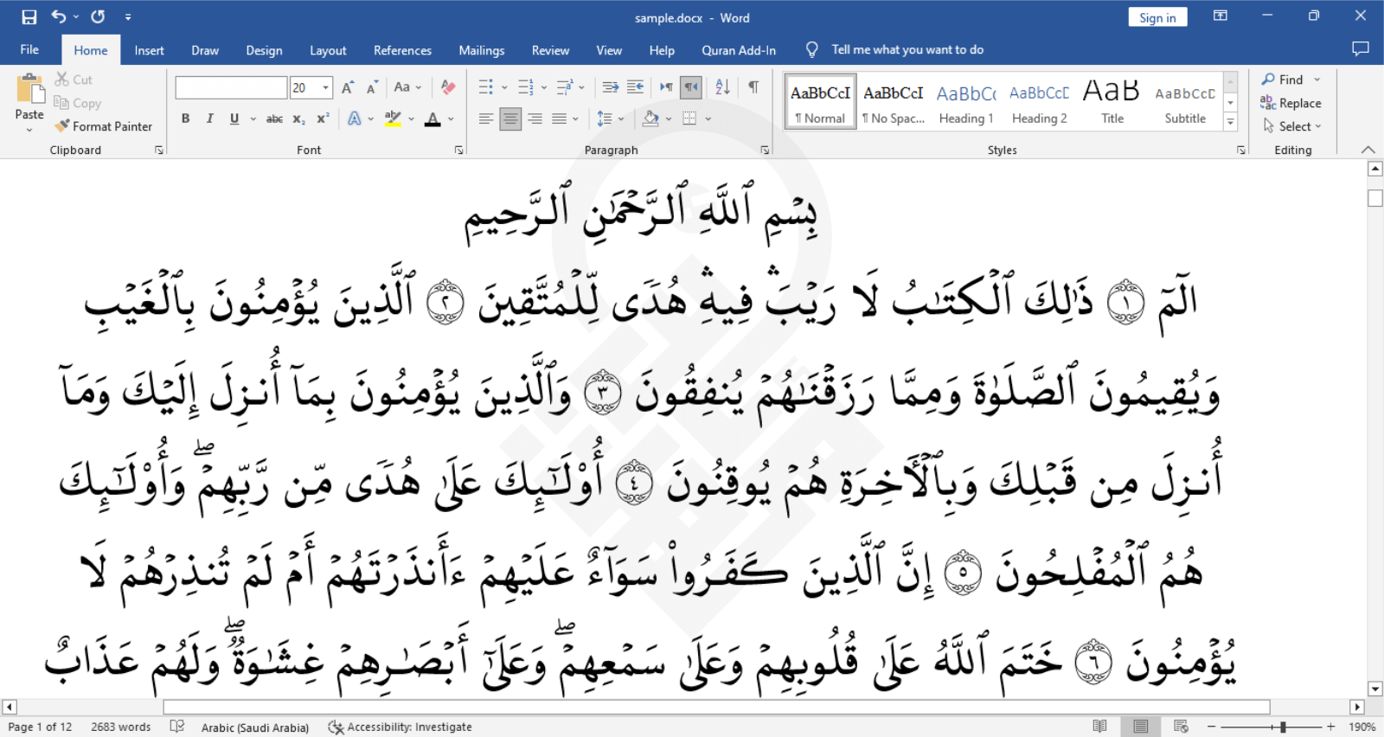
Task: Click Tell me what you want to do
Action: [907, 49]
